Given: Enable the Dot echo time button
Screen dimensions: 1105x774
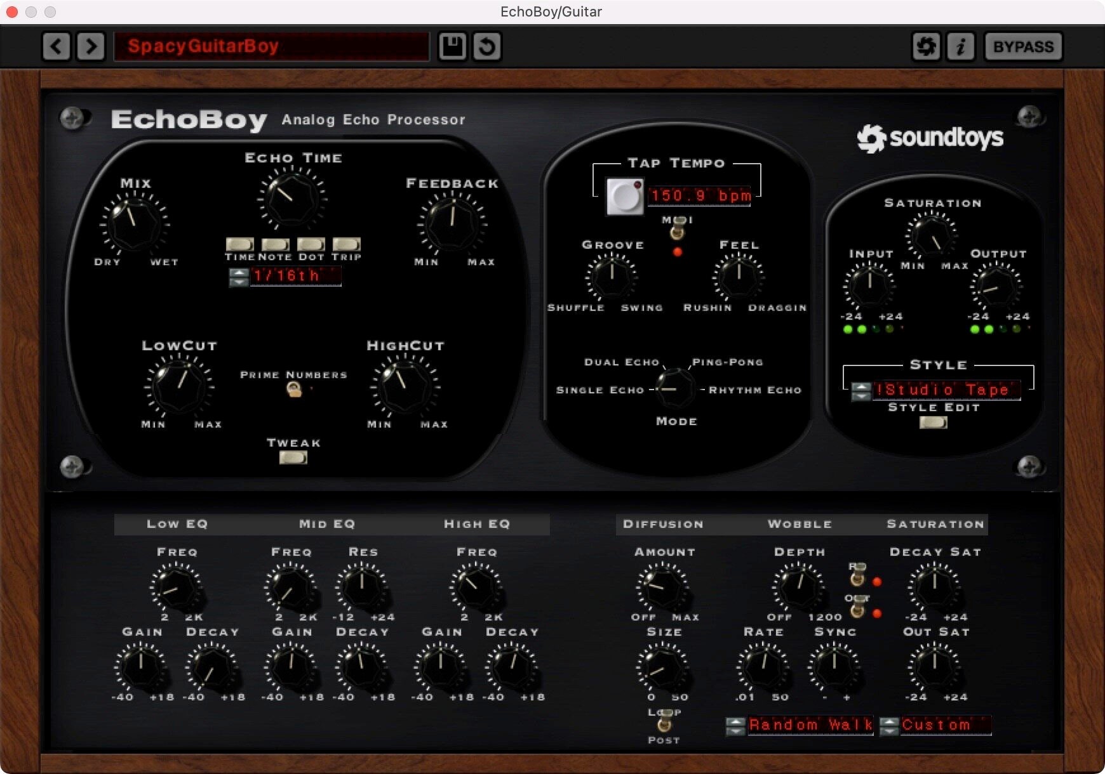Looking at the screenshot, I should point(311,244).
